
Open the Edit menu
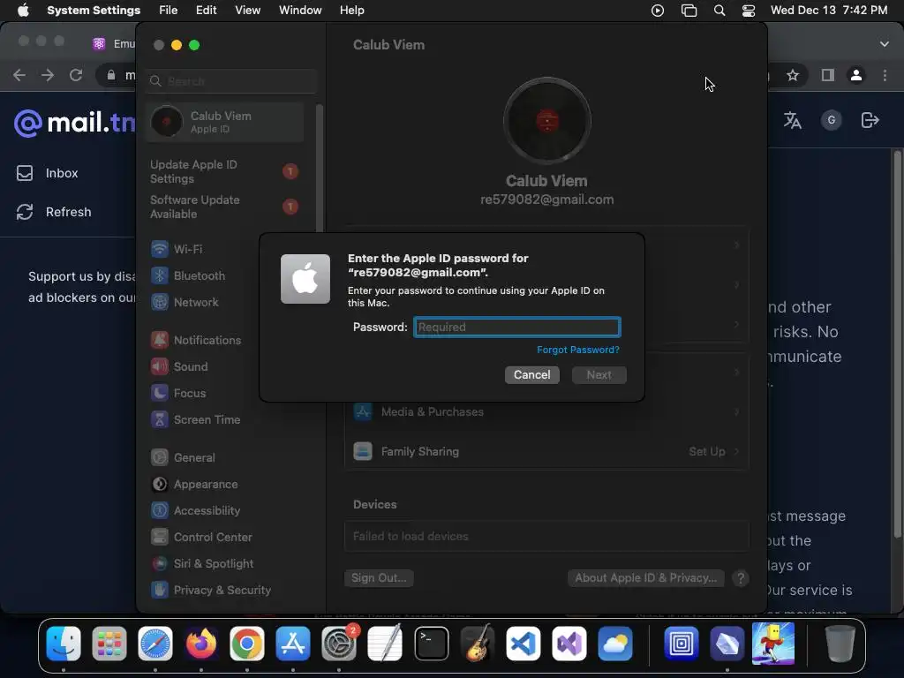206,11
